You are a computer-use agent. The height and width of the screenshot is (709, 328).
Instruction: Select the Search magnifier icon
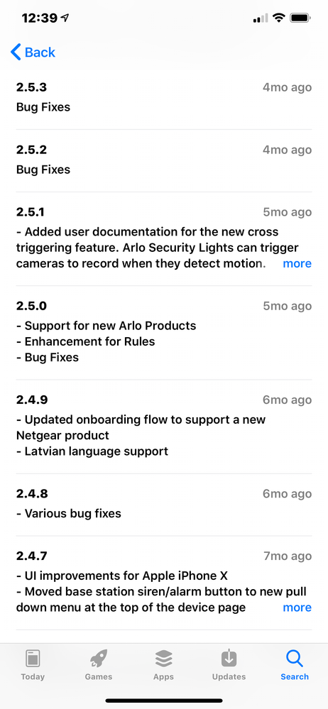295,659
